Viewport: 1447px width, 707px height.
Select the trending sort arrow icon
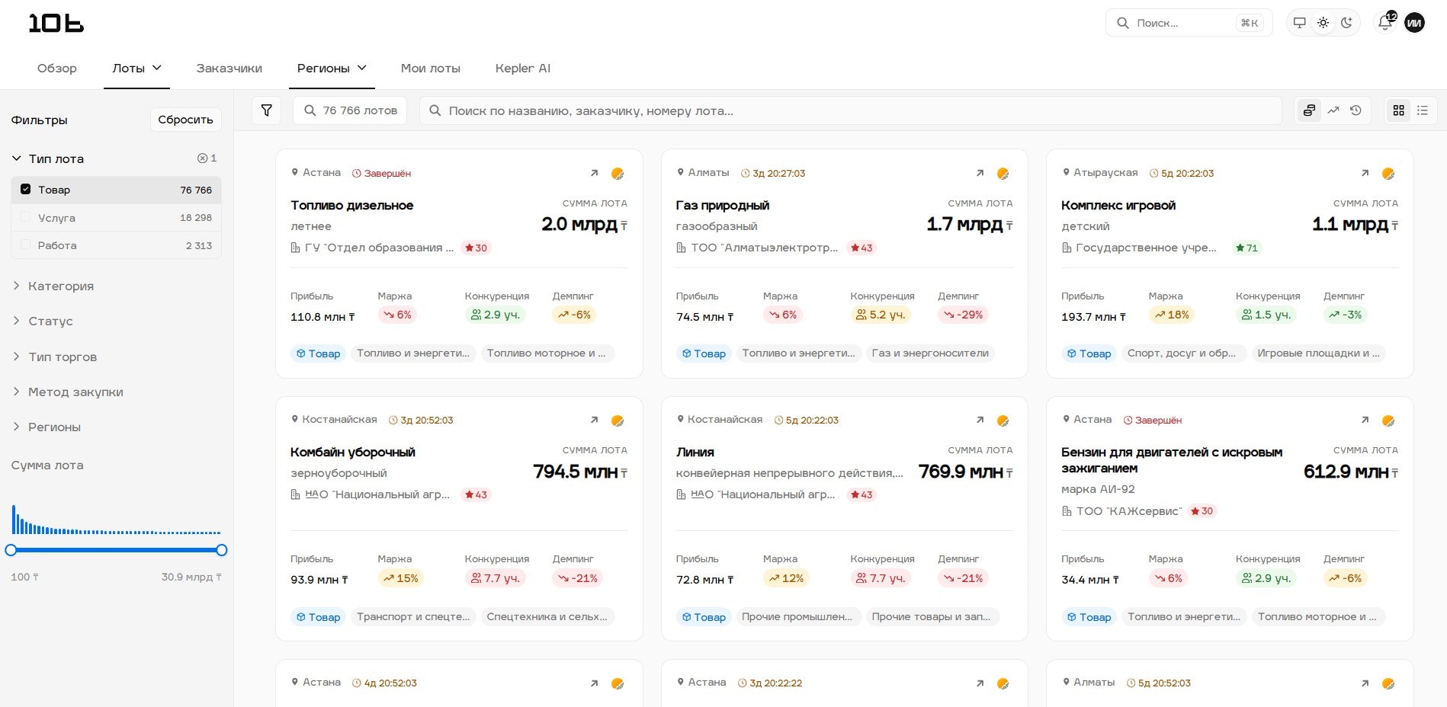tap(1333, 110)
